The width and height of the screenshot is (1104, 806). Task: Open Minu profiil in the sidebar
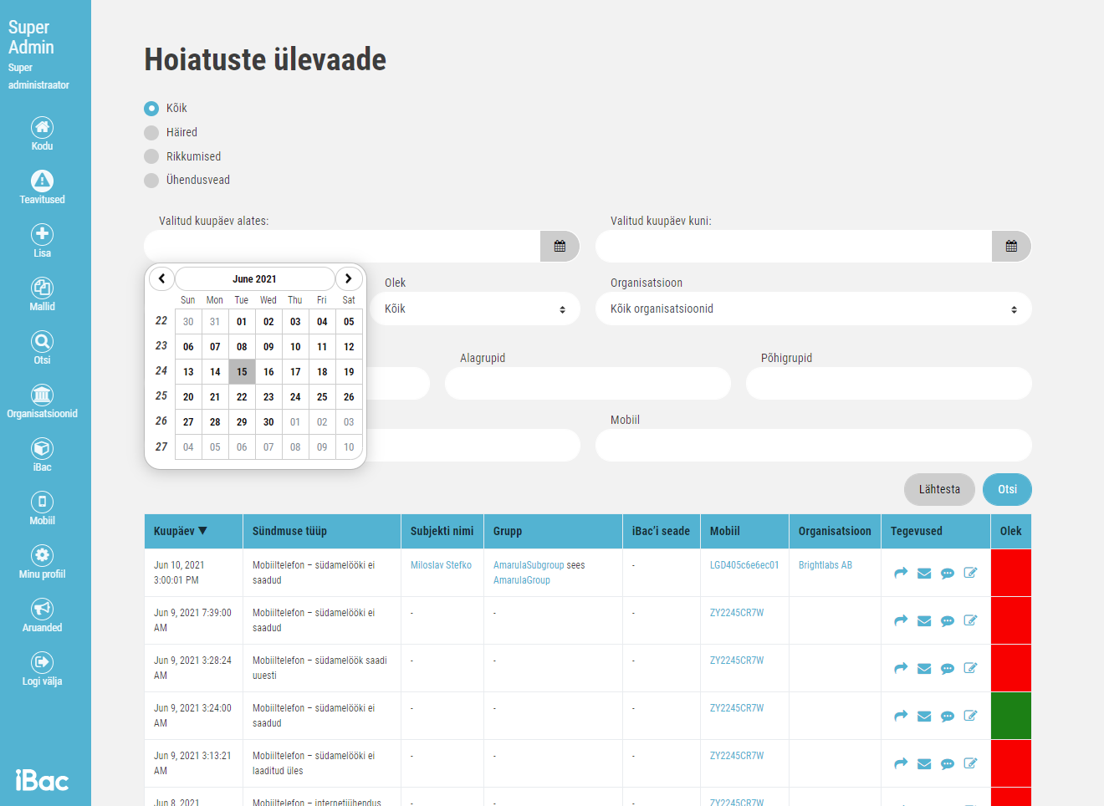pos(42,556)
